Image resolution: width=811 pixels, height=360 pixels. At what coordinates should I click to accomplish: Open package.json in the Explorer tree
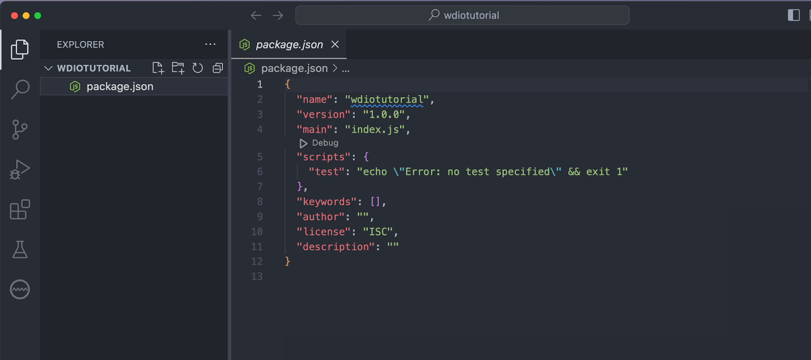point(134,86)
